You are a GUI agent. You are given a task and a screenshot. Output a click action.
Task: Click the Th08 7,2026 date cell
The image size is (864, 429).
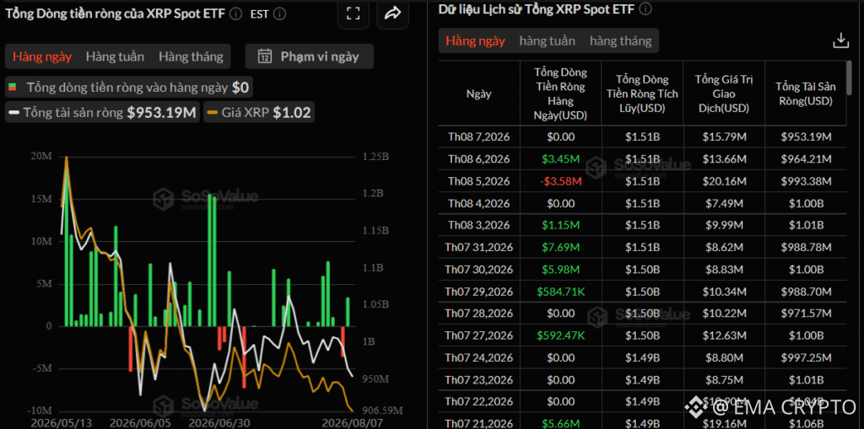pyautogui.click(x=479, y=137)
